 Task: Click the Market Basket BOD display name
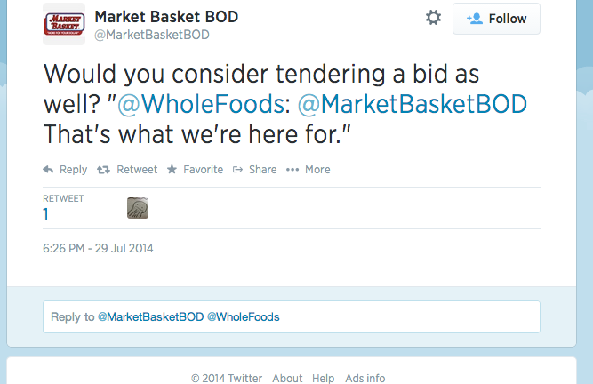[x=166, y=17]
